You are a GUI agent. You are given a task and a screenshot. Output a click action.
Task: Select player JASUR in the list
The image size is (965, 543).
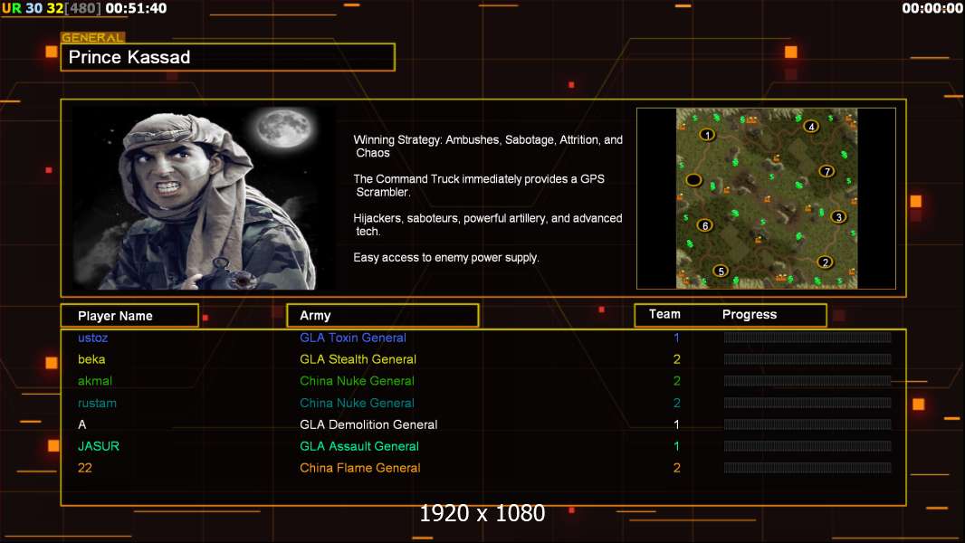coord(99,446)
